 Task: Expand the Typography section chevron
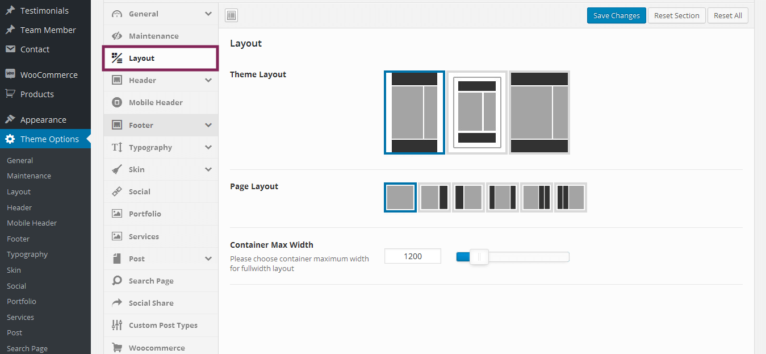click(208, 147)
